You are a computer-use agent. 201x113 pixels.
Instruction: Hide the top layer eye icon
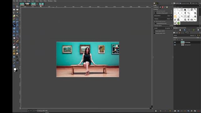[175, 42]
